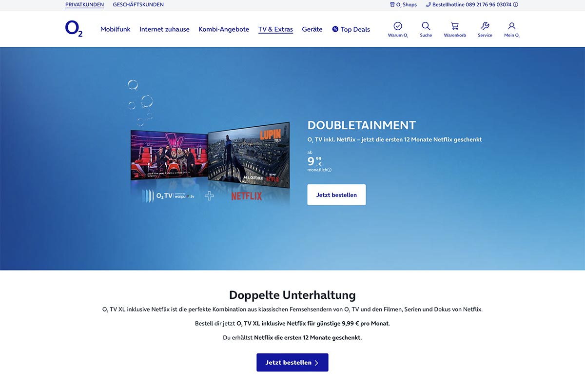585x390 pixels.
Task: Click the info icon beside Bestellhotline
Action: (x=516, y=5)
